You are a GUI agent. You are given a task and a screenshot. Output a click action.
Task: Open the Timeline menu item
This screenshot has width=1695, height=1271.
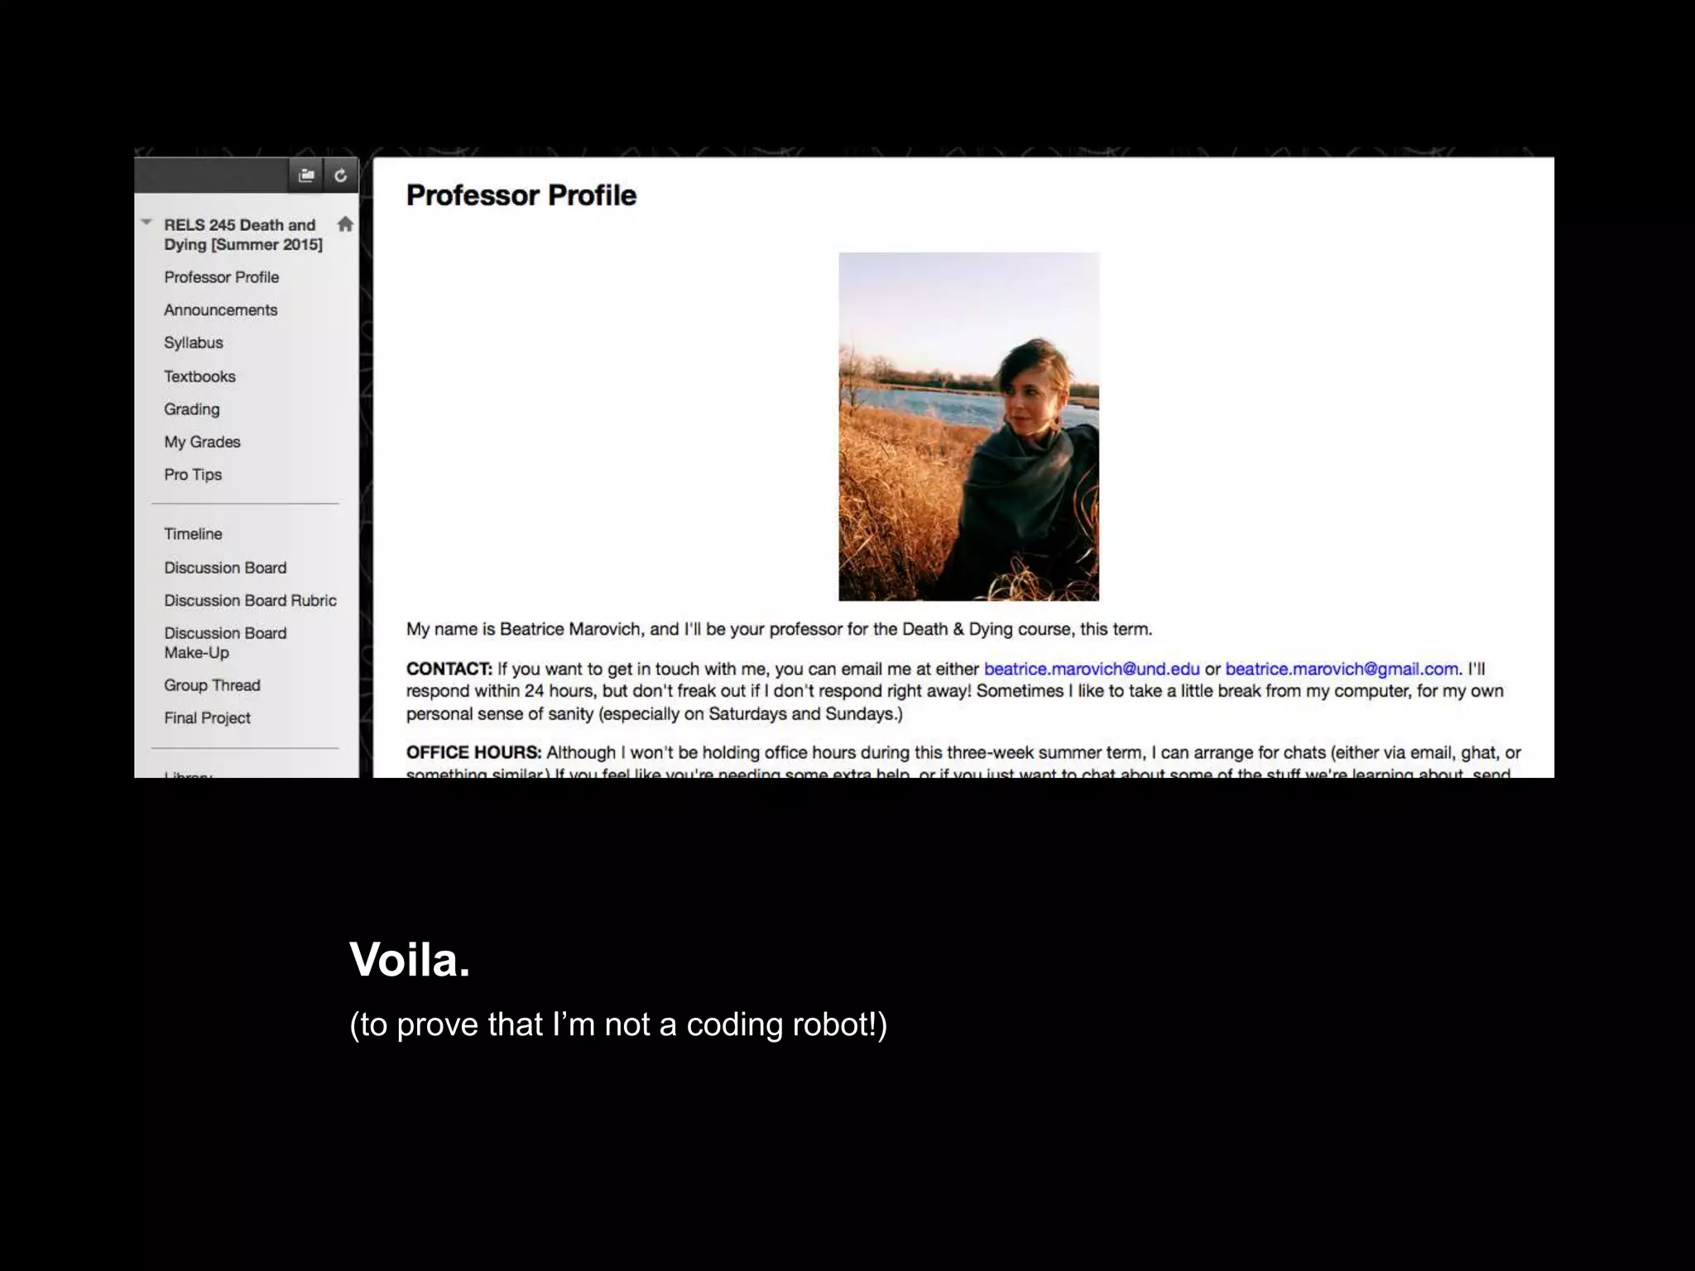(x=193, y=534)
